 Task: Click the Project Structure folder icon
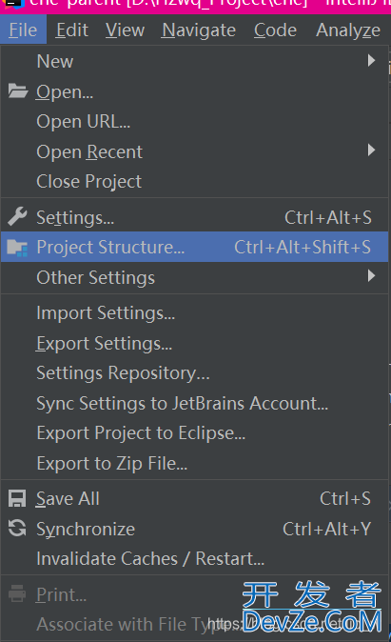pos(17,248)
